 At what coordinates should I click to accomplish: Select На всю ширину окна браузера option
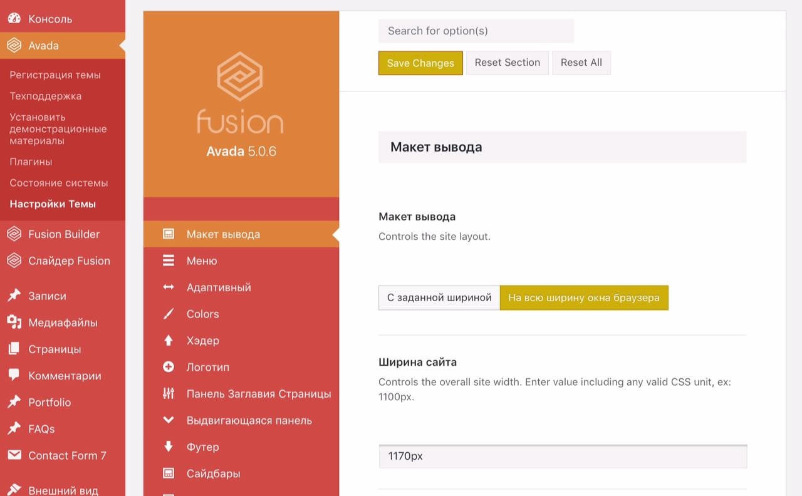[x=584, y=297]
